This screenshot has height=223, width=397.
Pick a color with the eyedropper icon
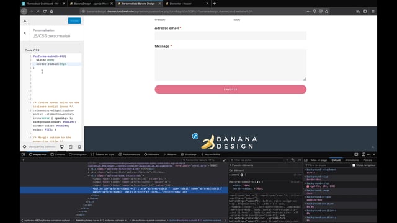[225, 160]
